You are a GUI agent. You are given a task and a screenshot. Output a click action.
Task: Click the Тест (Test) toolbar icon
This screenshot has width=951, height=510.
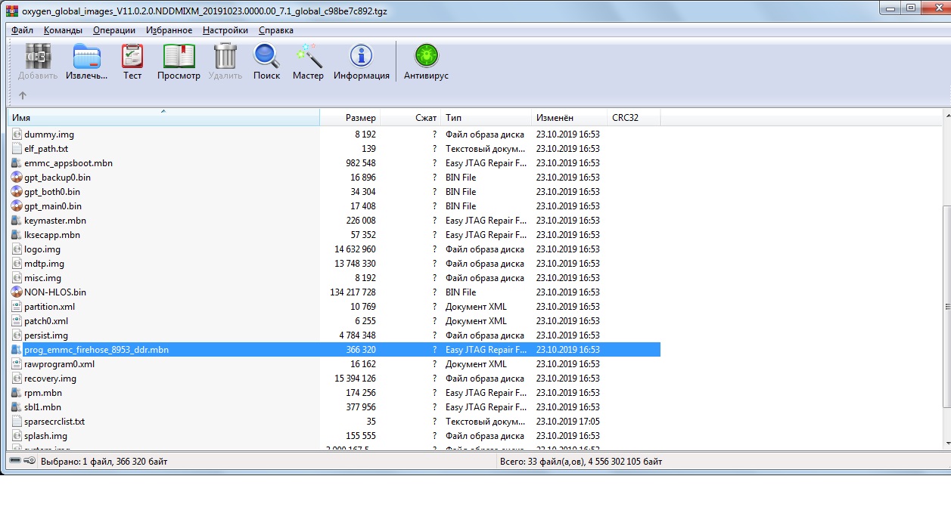point(132,57)
